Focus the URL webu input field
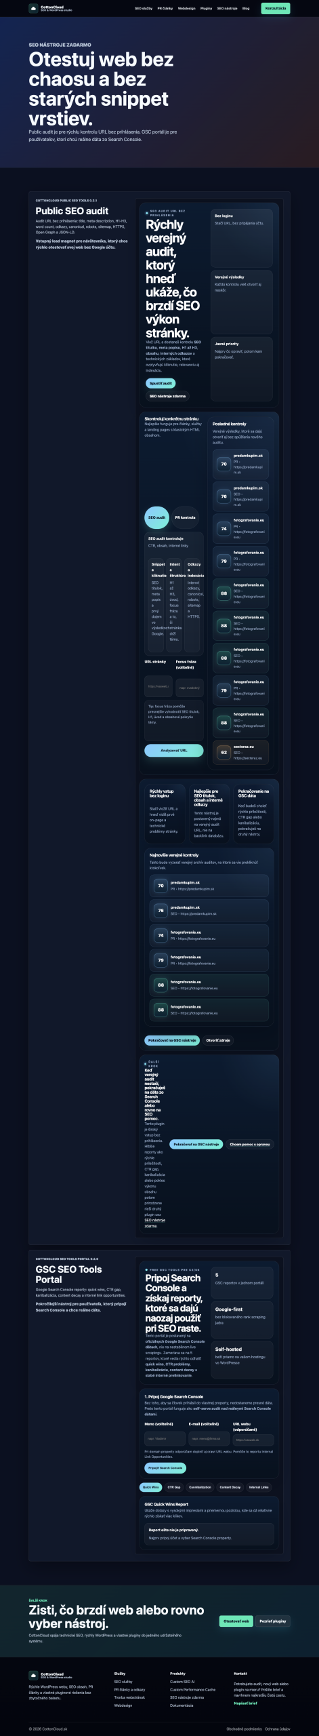This screenshot has width=319, height=1736. click(x=253, y=1439)
